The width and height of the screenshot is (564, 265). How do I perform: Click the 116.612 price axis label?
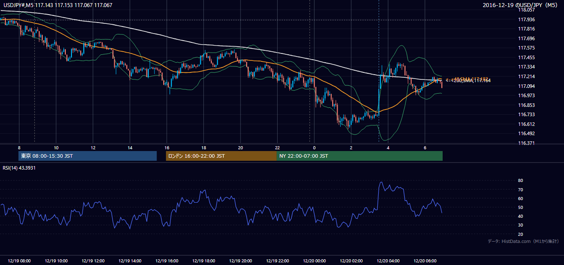click(x=526, y=124)
